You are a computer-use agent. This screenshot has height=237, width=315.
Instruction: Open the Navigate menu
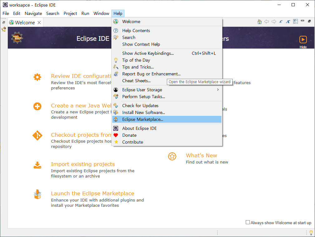[33, 13]
